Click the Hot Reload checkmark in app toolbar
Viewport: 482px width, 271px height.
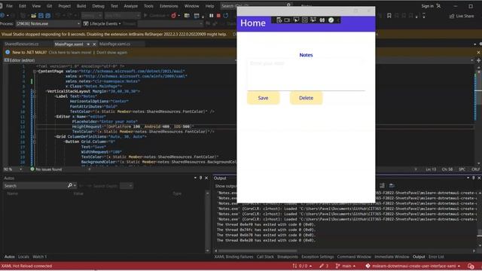click(331, 20)
